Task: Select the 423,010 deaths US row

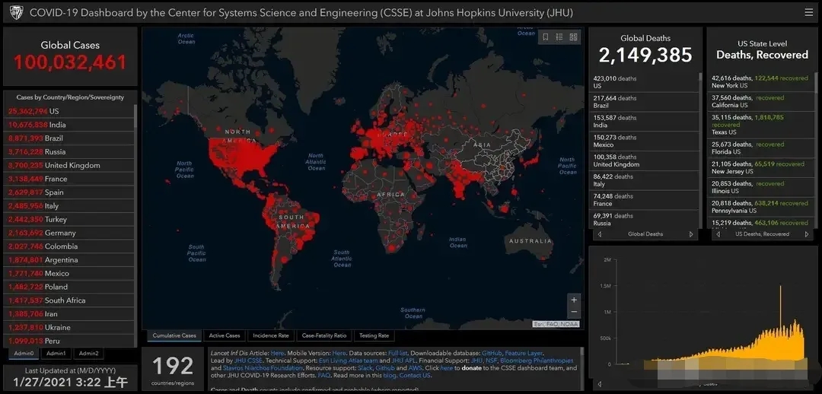Action: pos(644,82)
